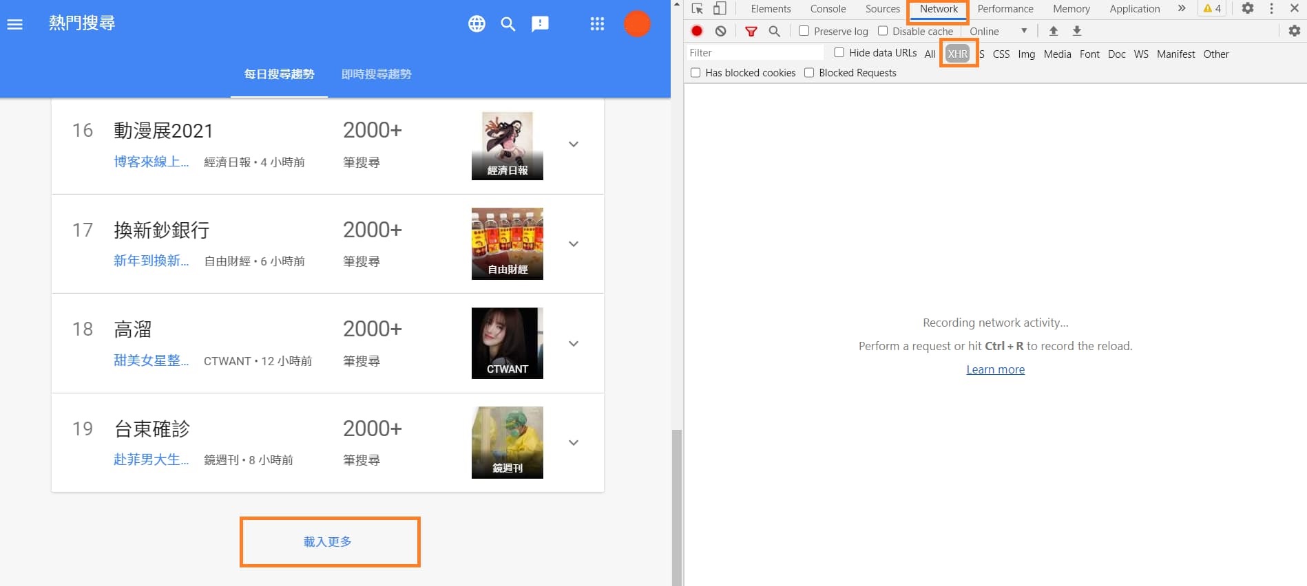Filter by Font requests
This screenshot has height=586, width=1307.
(x=1089, y=54)
